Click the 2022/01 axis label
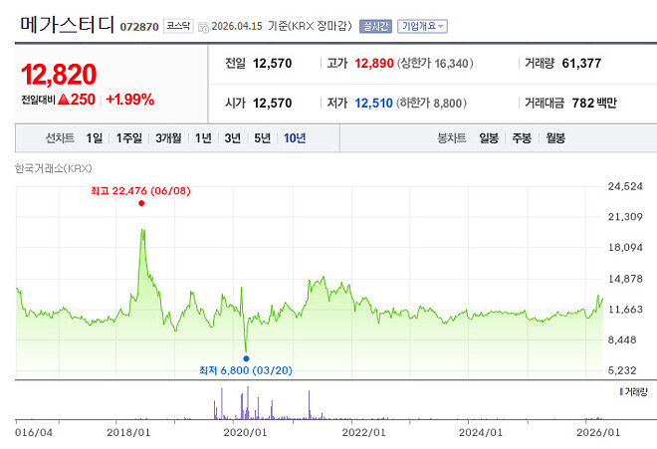The image size is (657, 449). (363, 432)
